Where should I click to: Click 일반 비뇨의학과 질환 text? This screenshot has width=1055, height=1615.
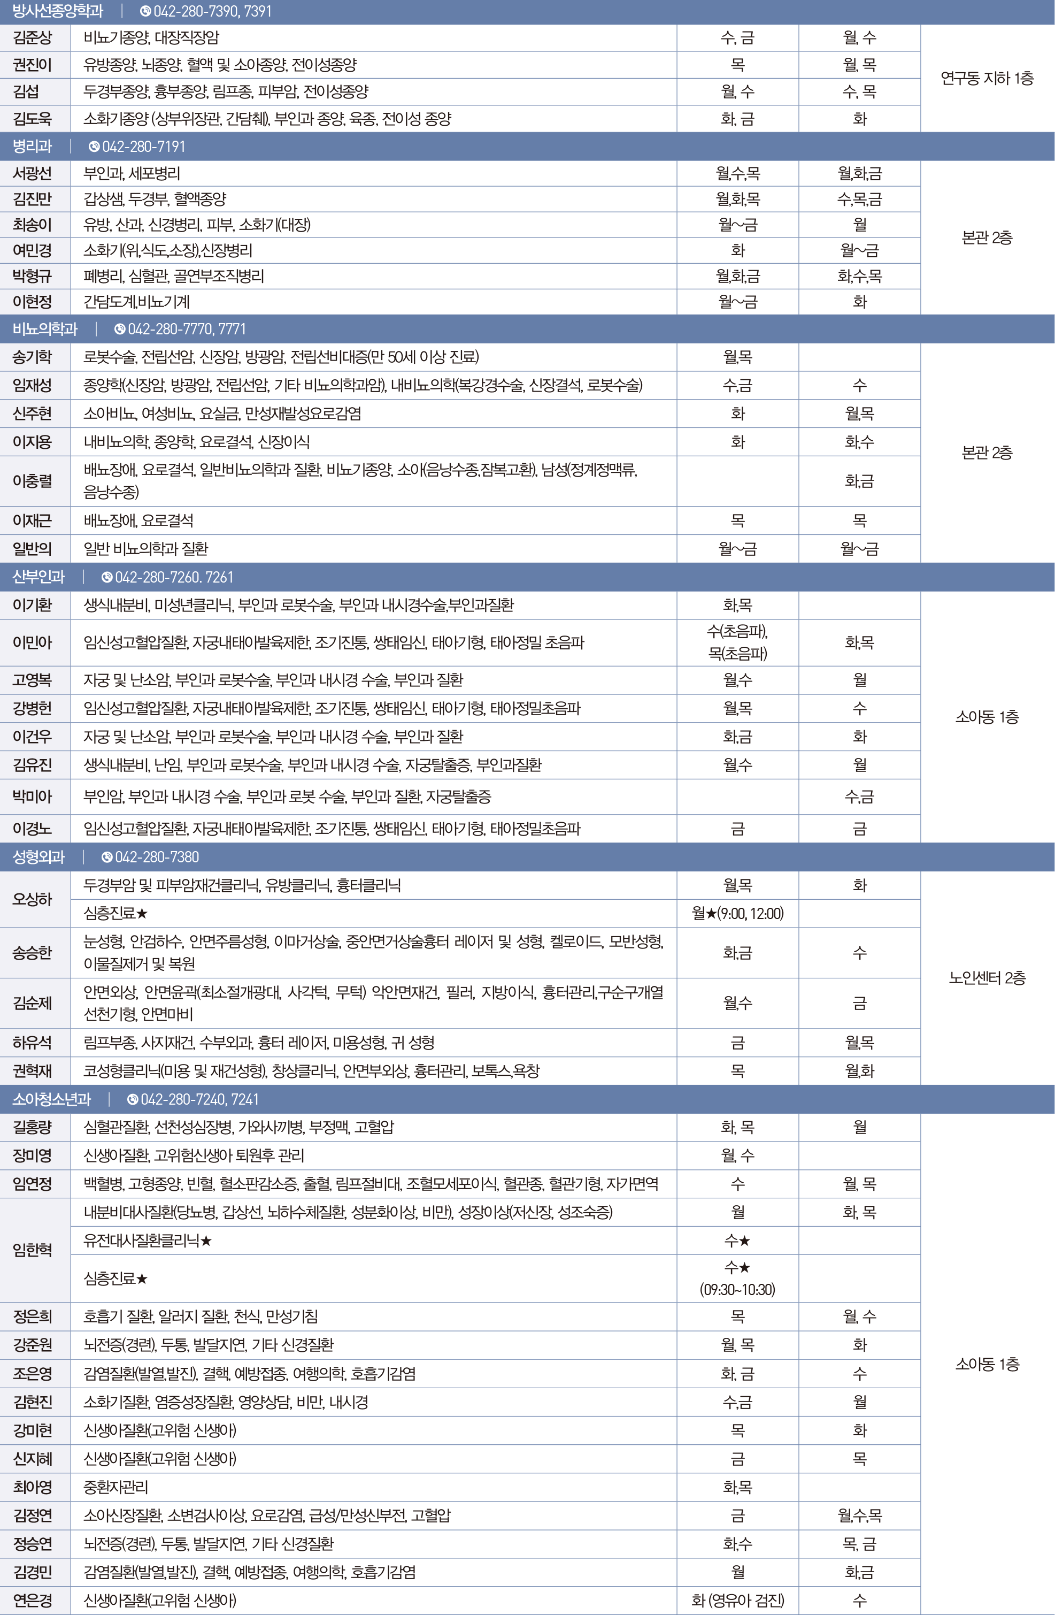click(145, 549)
